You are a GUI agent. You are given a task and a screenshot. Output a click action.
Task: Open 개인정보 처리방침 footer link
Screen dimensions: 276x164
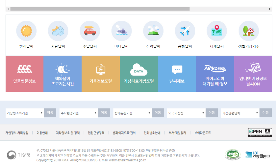click(17, 133)
